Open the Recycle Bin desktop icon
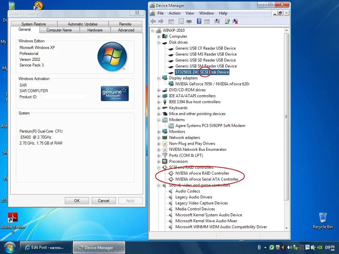Viewport: 339px width, 254px height. 322,221
